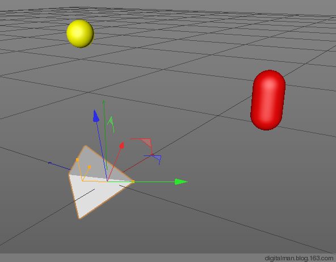
Task: Select the red capsule object
Action: point(268,100)
